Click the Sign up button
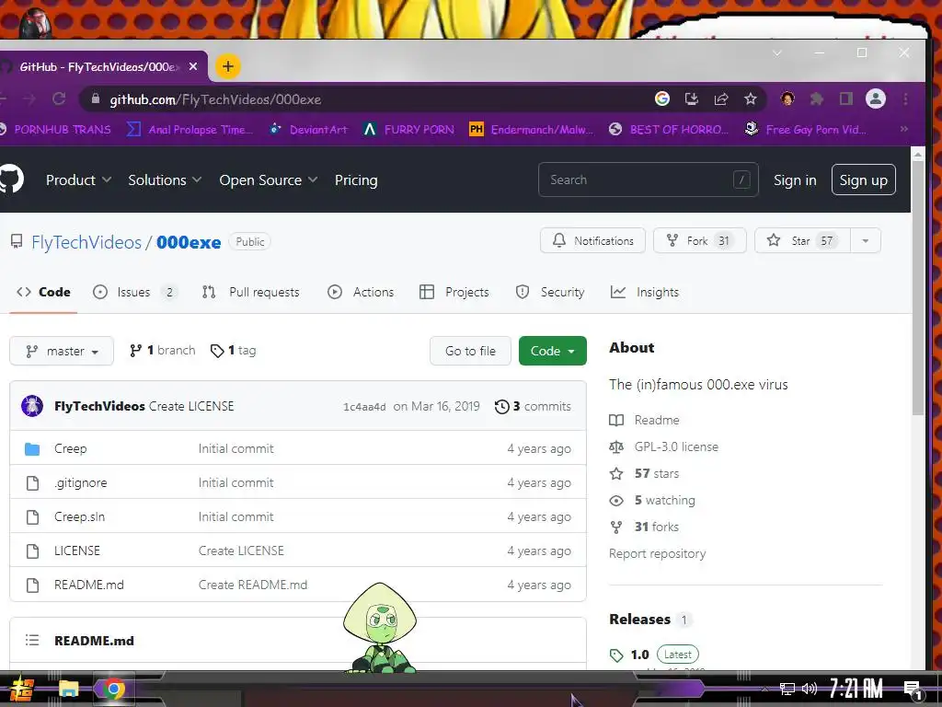942x707 pixels. (863, 180)
